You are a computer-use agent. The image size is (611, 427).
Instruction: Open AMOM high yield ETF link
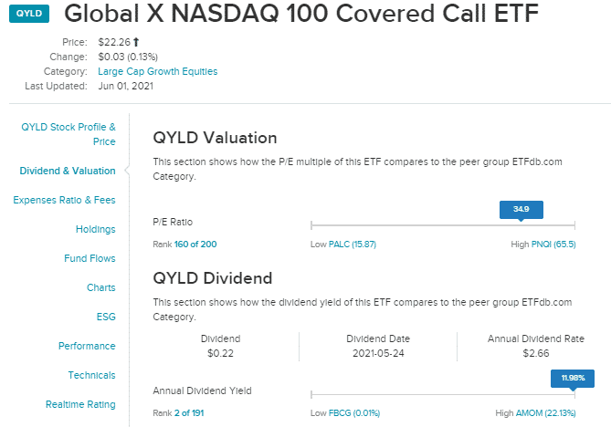click(545, 413)
